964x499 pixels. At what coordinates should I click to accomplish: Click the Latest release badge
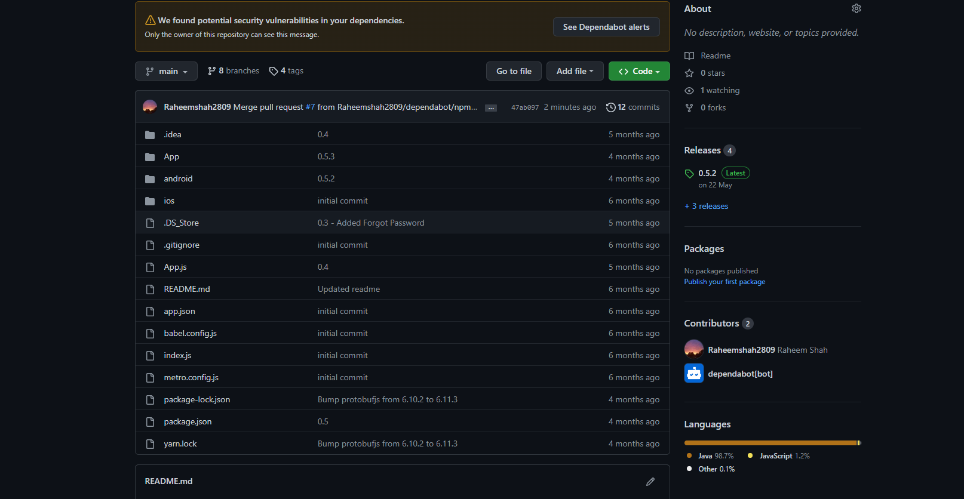pyautogui.click(x=736, y=173)
